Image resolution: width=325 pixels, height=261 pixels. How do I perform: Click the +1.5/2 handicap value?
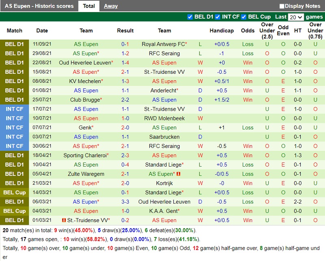[221, 100]
